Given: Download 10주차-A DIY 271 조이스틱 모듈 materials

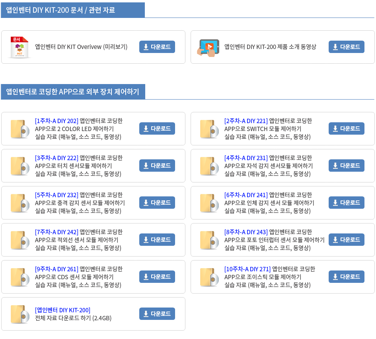Looking at the screenshot, I should tap(347, 276).
